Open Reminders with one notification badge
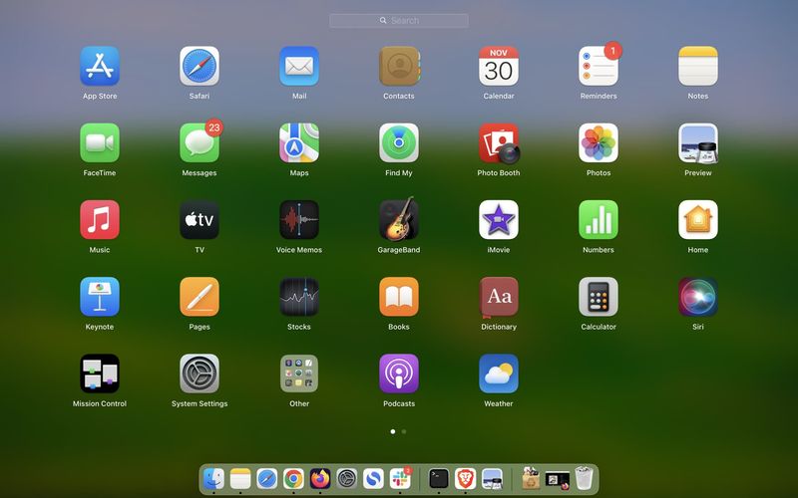The image size is (798, 498). tap(598, 66)
